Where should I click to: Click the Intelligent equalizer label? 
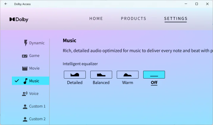click(x=80, y=64)
